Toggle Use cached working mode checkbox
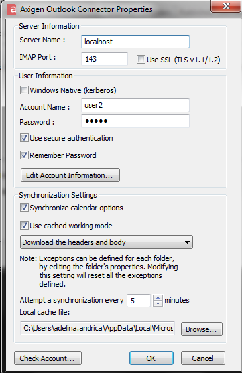Image resolution: width=242 pixels, height=373 pixels. click(x=24, y=226)
